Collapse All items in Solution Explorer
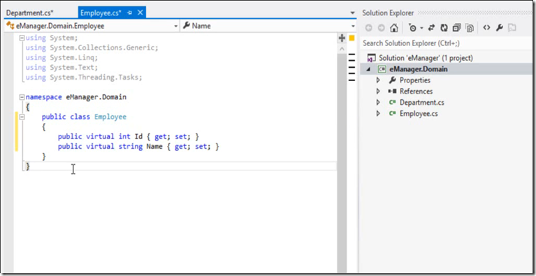Image resolution: width=536 pixels, height=276 pixels. (457, 28)
